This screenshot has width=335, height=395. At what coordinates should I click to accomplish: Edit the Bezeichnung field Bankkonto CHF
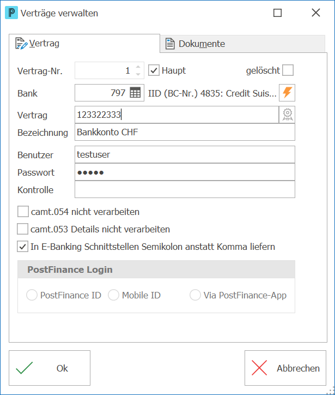point(185,132)
